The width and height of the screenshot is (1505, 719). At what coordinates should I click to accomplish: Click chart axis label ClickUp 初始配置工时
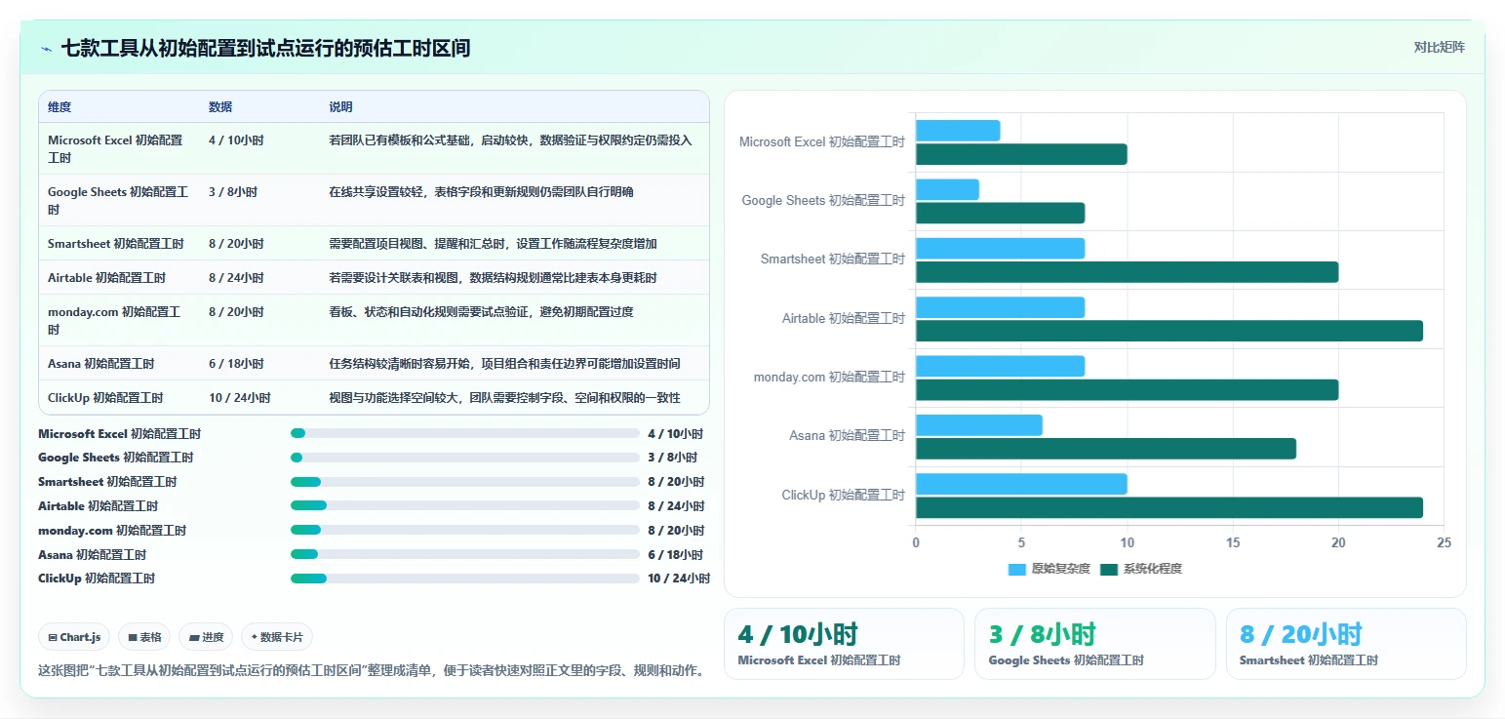click(844, 495)
